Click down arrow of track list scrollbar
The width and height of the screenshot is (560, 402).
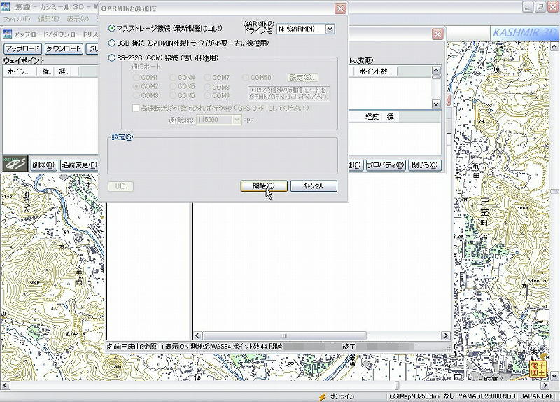pos(436,104)
